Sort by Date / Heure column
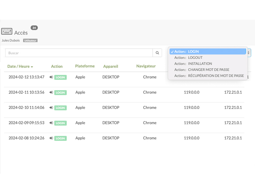255x193 pixels. [x=20, y=66]
